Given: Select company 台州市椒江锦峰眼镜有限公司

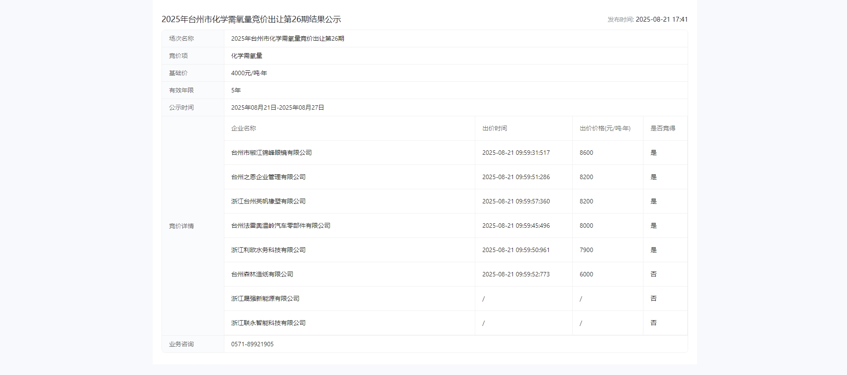Looking at the screenshot, I should click(x=271, y=153).
